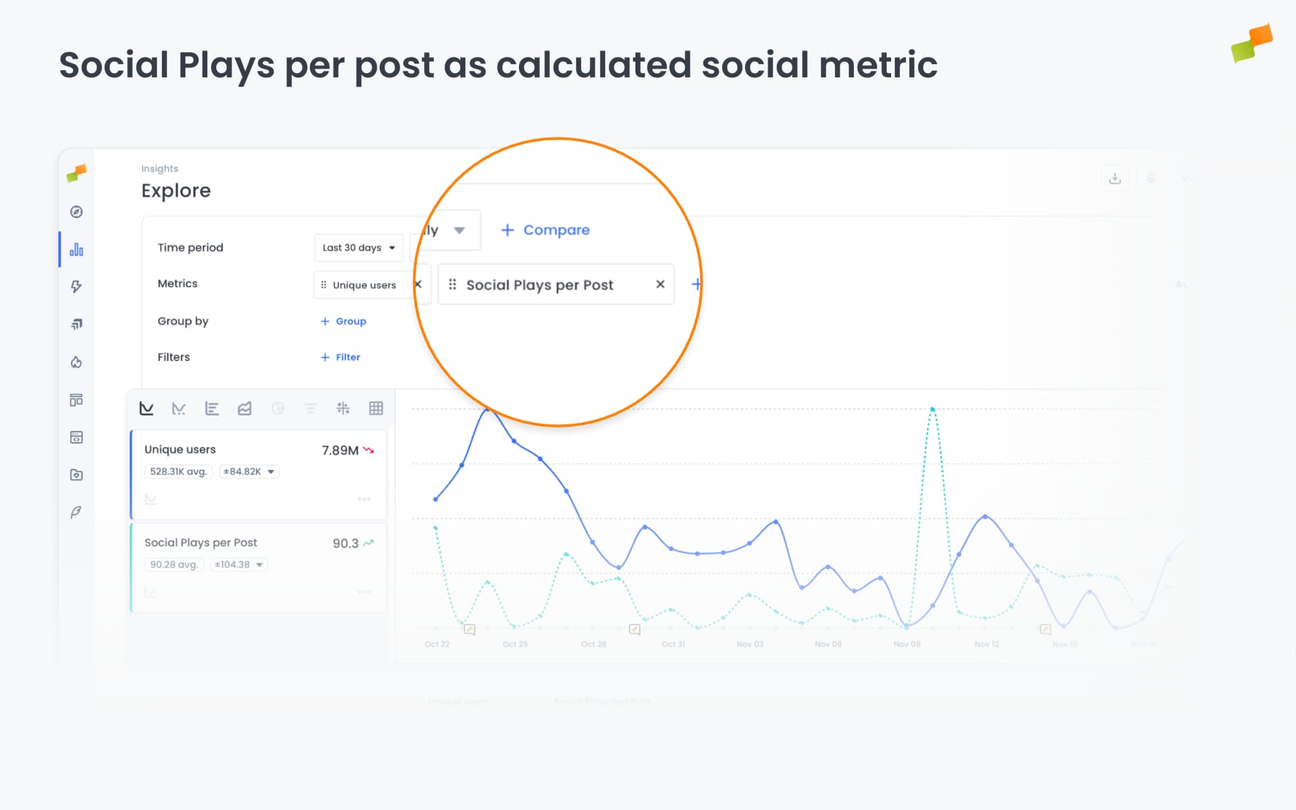Open the dashboards layout icon in sidebar
Screen dimensions: 1296x810
coord(76,400)
